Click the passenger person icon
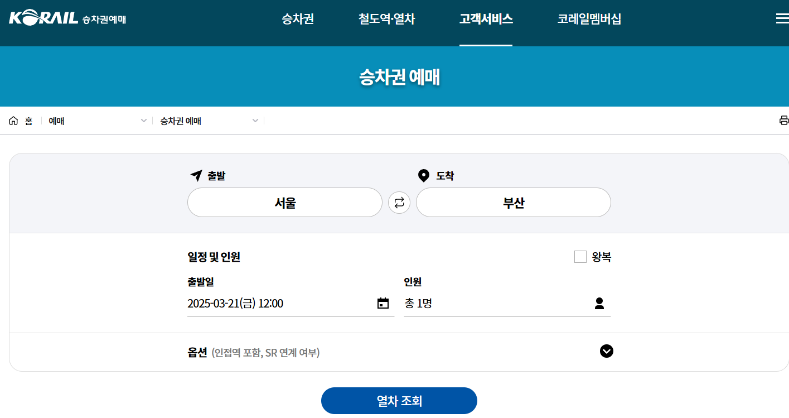 pyautogui.click(x=599, y=304)
